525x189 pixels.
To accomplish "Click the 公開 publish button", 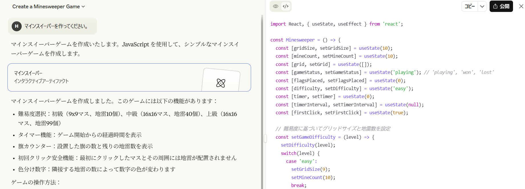I will [501, 6].
